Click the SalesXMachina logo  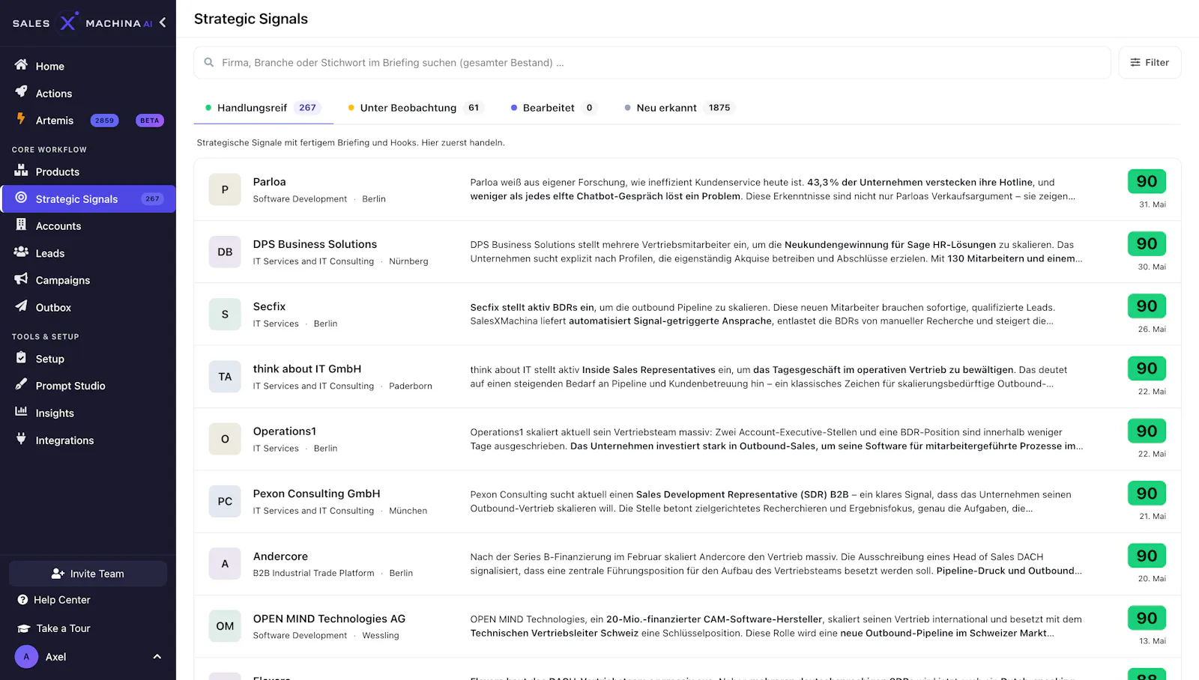click(x=82, y=23)
